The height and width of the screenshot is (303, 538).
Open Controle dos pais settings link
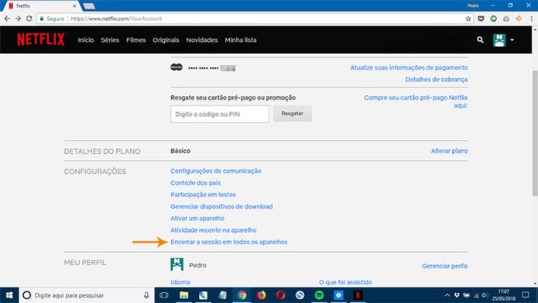[196, 182]
